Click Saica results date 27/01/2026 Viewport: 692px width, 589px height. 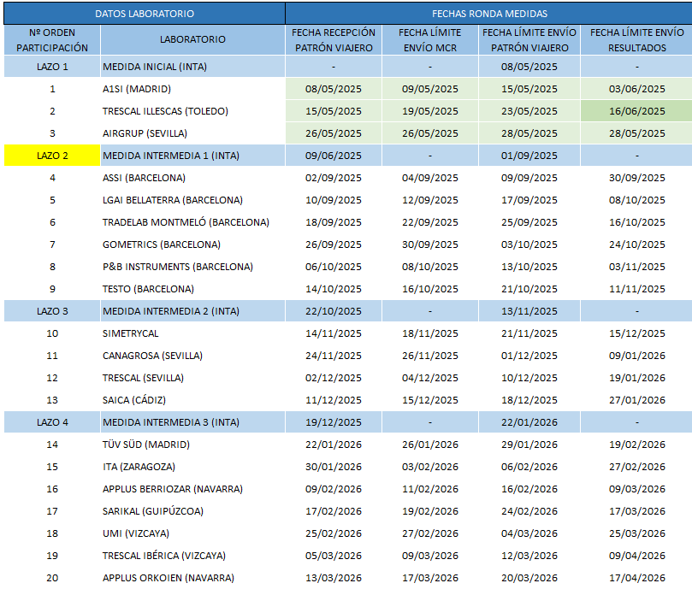click(637, 400)
